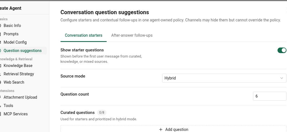The height and width of the screenshot is (132, 287).
Task: Click Show starter questions label
Action: click(82, 50)
